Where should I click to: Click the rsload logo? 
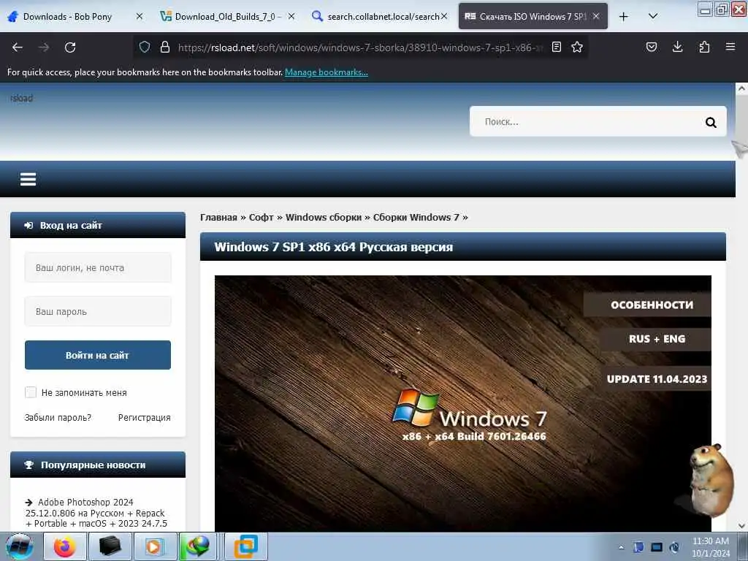21,99
